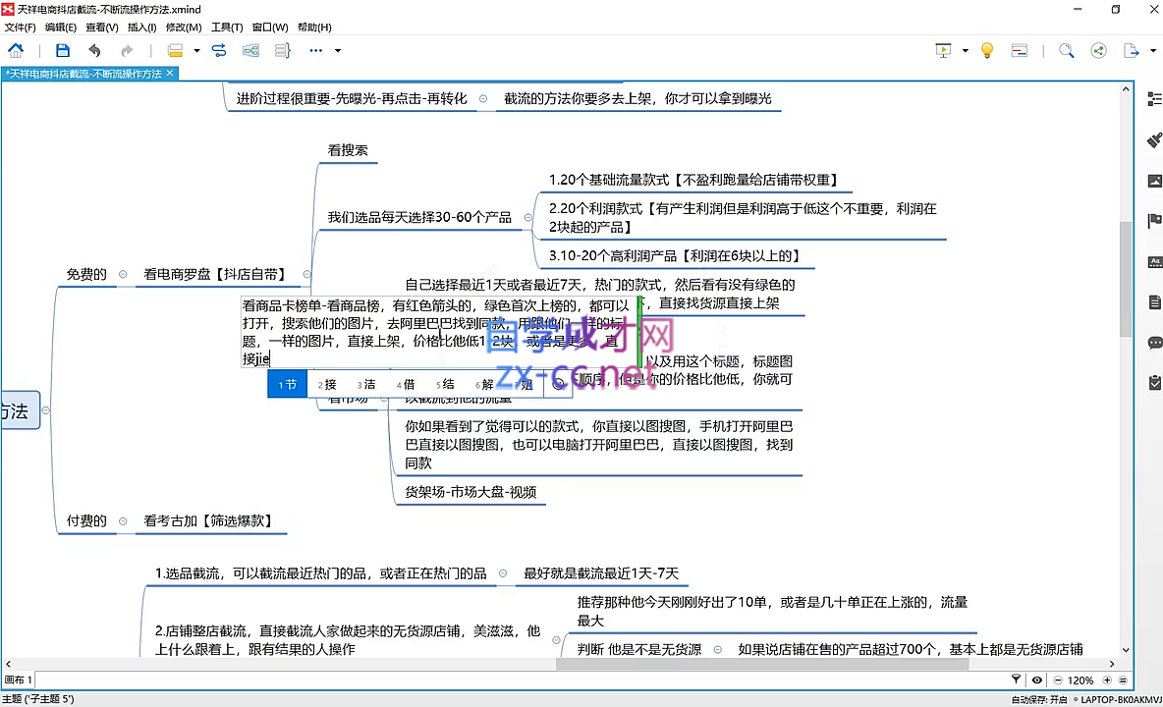Collapse 看电商罗盘【抖店自带】 branch
The image size is (1163, 707).
tap(306, 274)
